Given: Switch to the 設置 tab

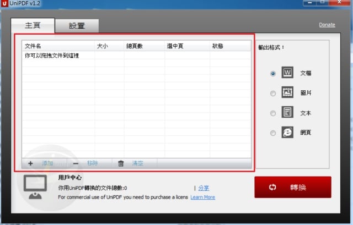Looking at the screenshot, I should click(x=77, y=26).
